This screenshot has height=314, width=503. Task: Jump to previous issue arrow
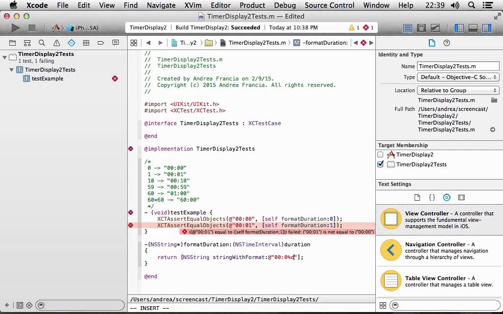pos(356,43)
